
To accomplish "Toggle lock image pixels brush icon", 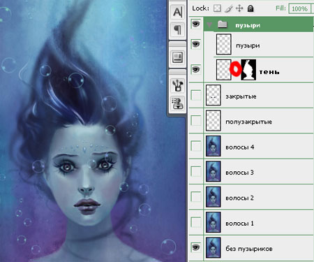I will coord(229,9).
